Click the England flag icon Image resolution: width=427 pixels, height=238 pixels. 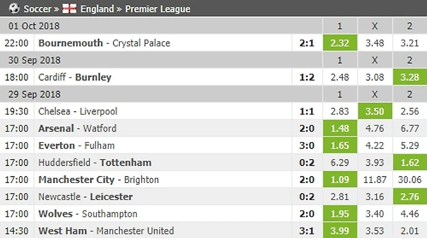click(x=70, y=9)
